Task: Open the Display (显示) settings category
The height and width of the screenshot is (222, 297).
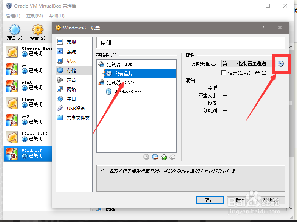Action: (74, 61)
